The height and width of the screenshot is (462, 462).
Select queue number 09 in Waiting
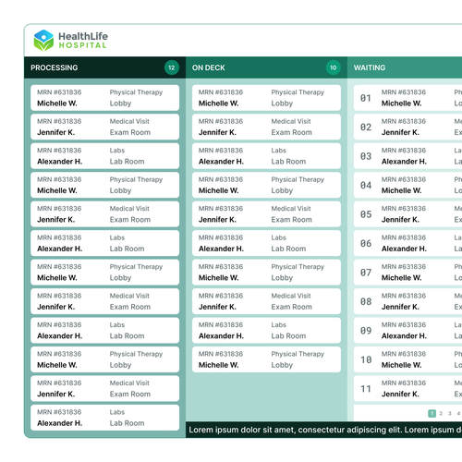tap(366, 331)
